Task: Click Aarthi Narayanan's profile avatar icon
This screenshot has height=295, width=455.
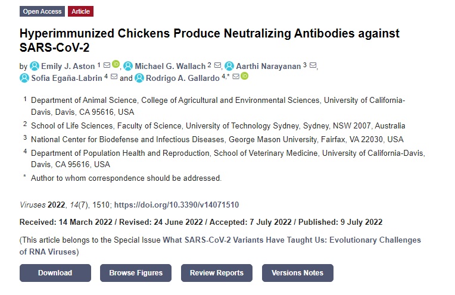Action: click(229, 67)
